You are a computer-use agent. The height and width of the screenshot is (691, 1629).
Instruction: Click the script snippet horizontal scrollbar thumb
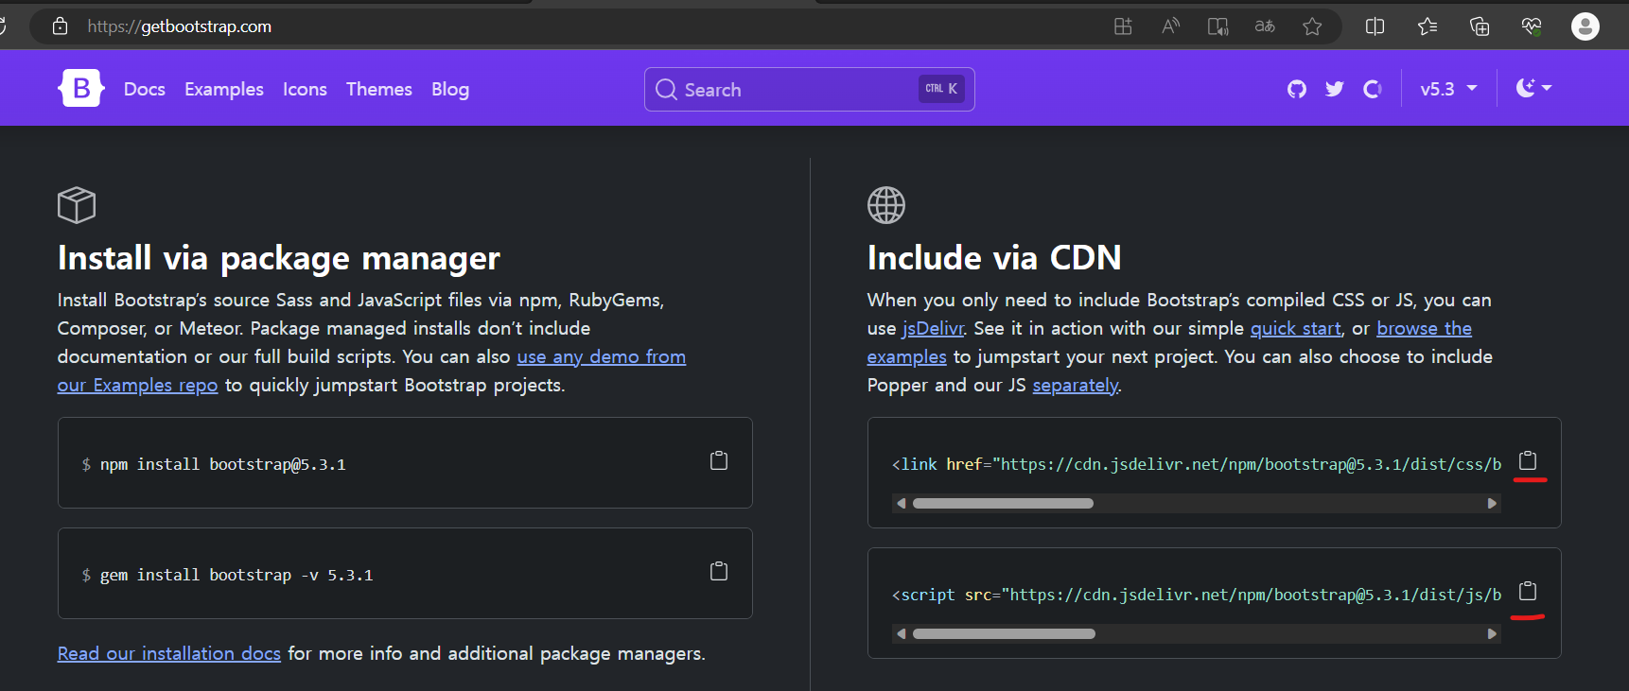1004,633
